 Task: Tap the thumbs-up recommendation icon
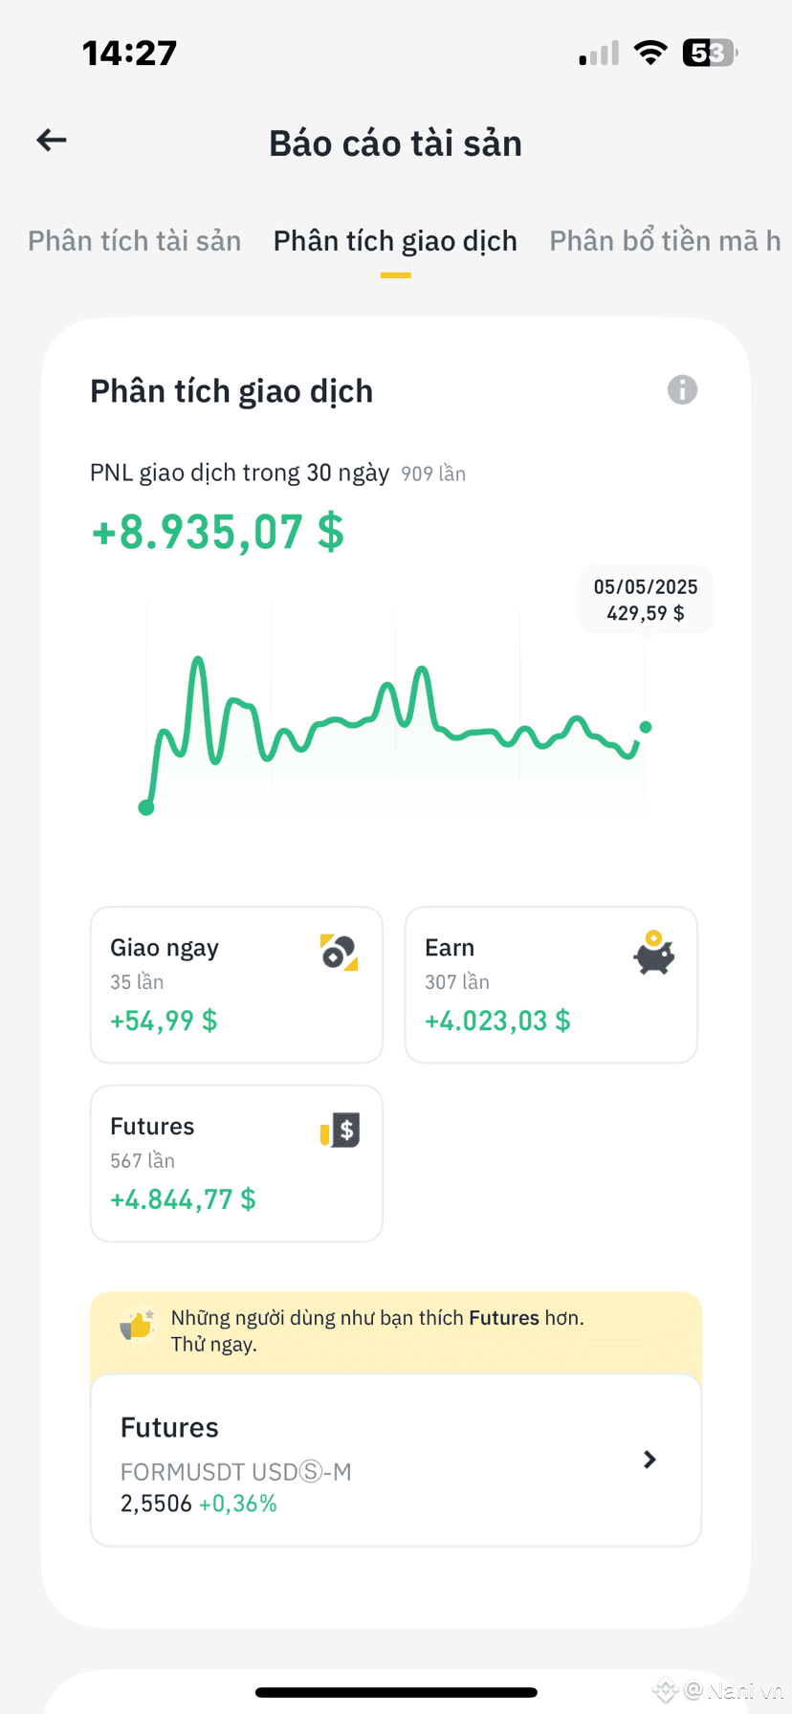[x=137, y=1327]
